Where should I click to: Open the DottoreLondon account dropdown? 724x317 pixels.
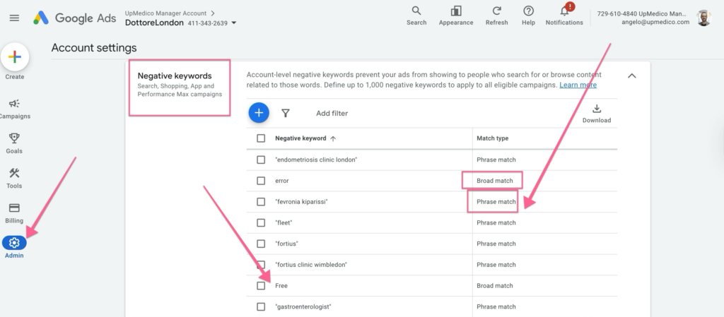coord(233,23)
